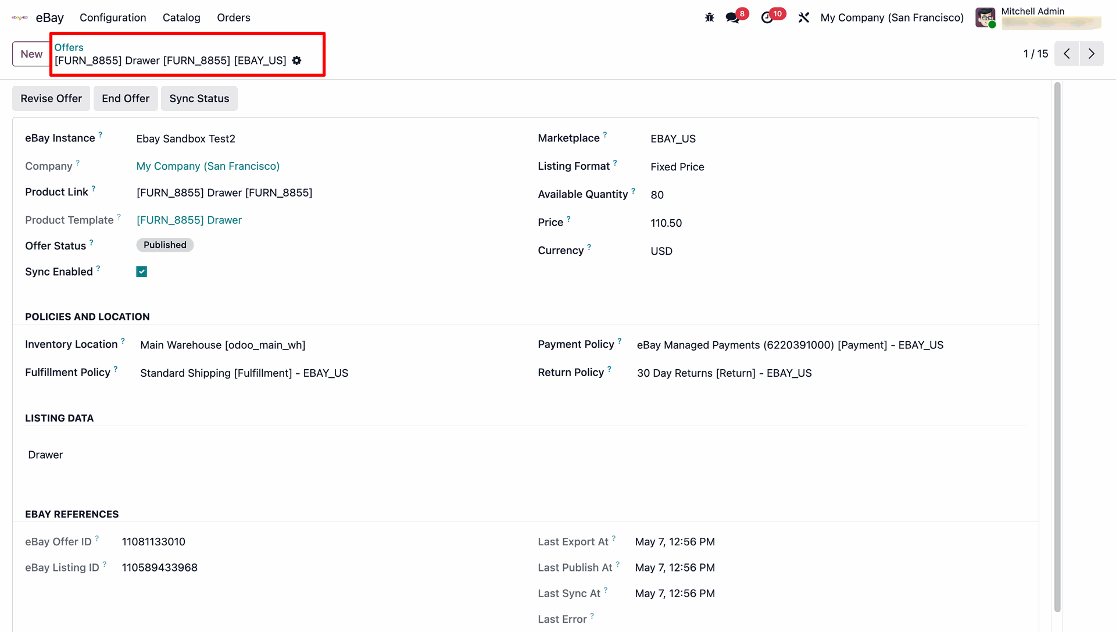Show help tooltip for Marketplace

click(x=604, y=134)
